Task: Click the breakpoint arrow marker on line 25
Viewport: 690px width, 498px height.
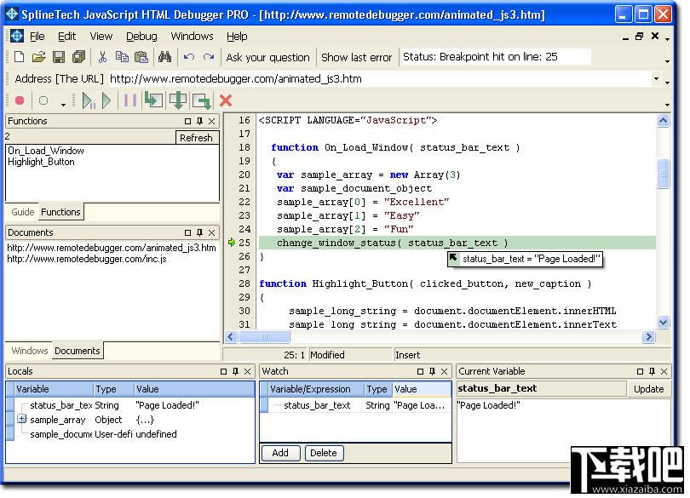Action: (232, 242)
